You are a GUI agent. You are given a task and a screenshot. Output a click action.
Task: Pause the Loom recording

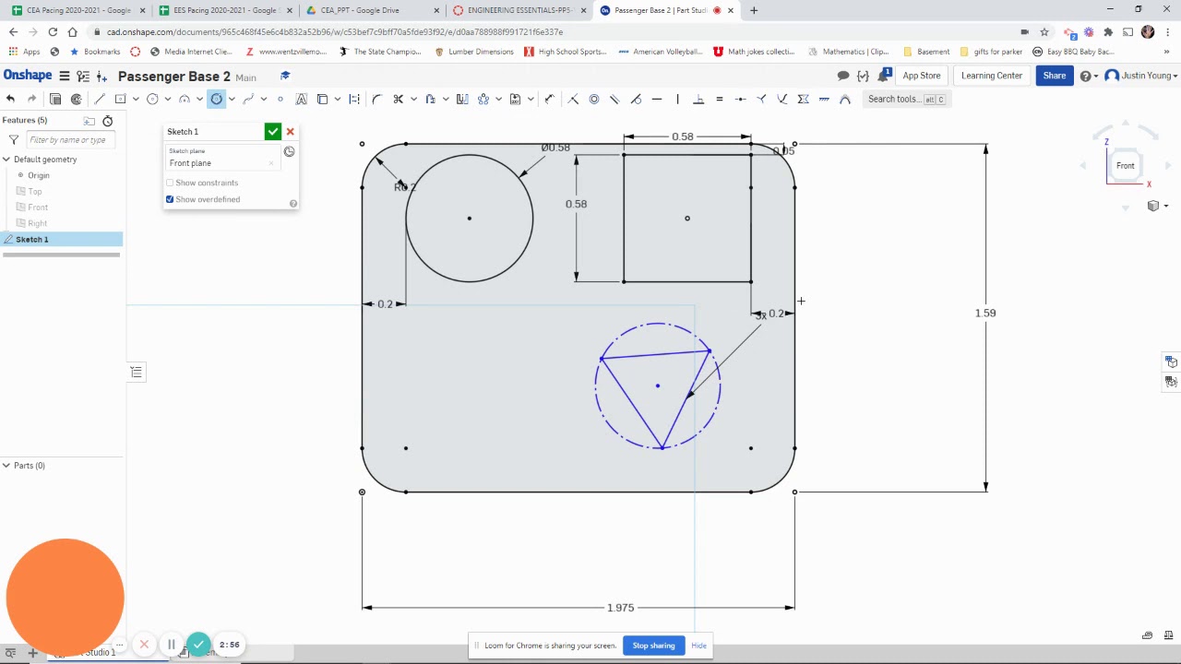pos(171,645)
